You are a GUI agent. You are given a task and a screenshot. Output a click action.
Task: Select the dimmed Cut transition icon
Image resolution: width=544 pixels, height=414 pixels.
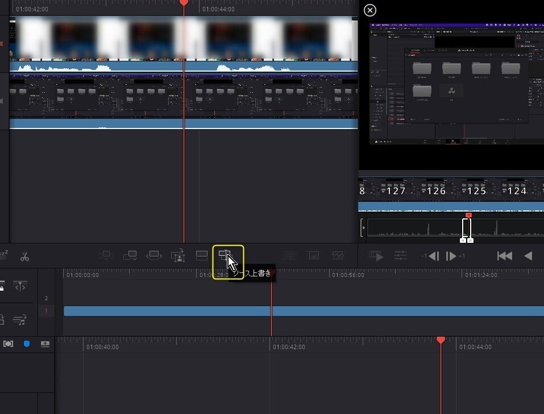click(x=290, y=256)
